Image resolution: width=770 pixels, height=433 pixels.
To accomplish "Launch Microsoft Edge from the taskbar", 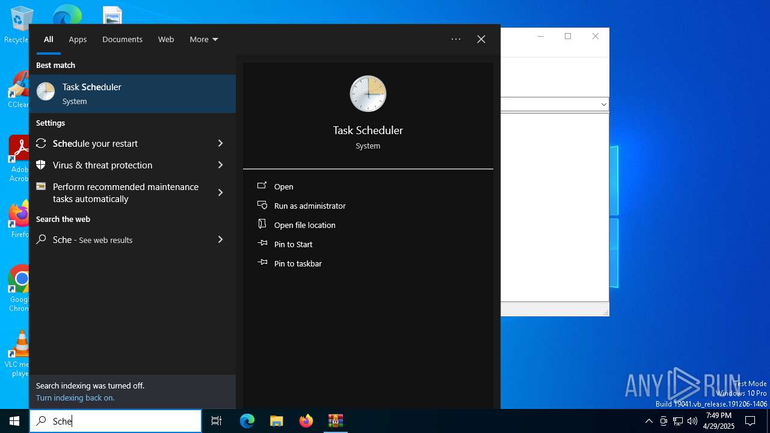I will point(247,421).
